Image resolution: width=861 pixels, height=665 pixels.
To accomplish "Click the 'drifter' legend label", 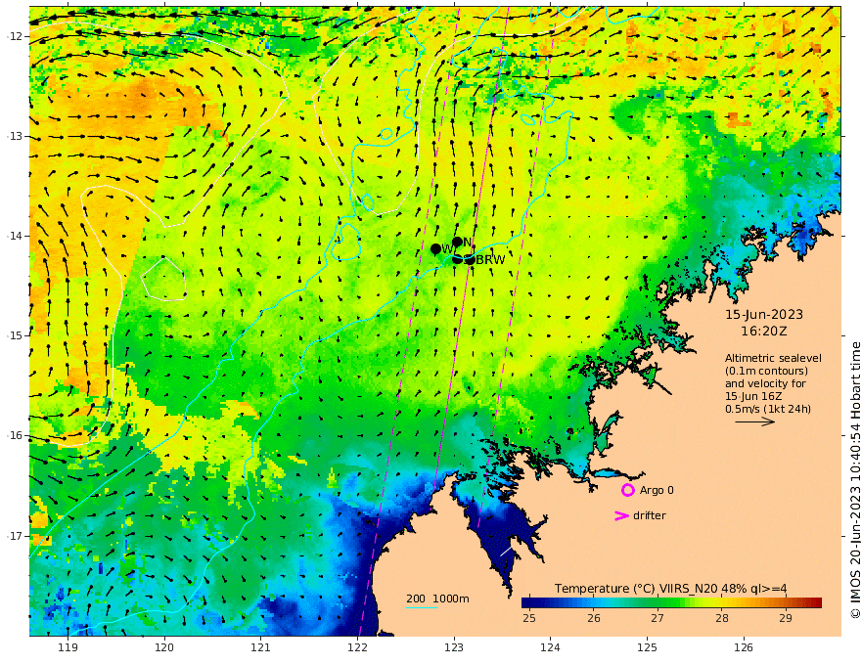I will click(649, 515).
